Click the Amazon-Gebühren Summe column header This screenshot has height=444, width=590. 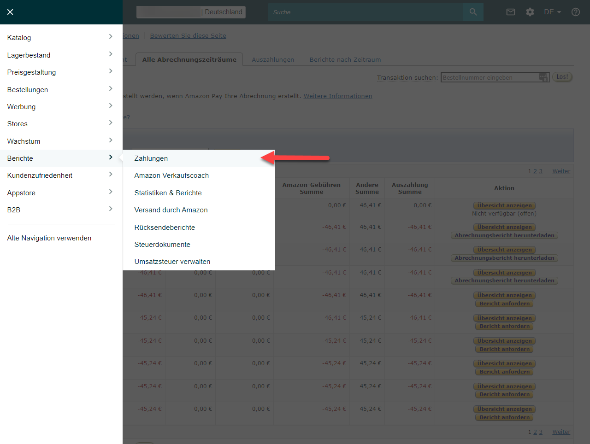(x=312, y=188)
